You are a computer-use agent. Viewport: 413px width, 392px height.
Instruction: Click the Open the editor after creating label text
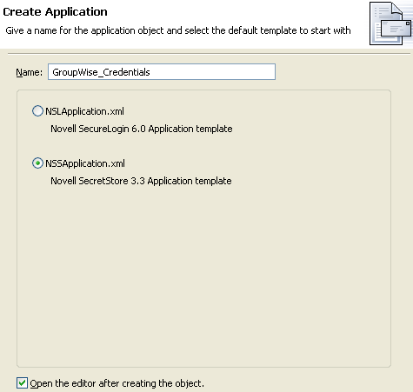(x=117, y=383)
